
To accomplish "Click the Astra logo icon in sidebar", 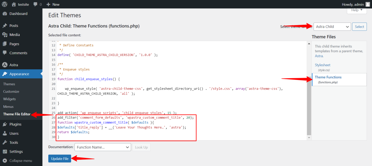I will 5,65.
